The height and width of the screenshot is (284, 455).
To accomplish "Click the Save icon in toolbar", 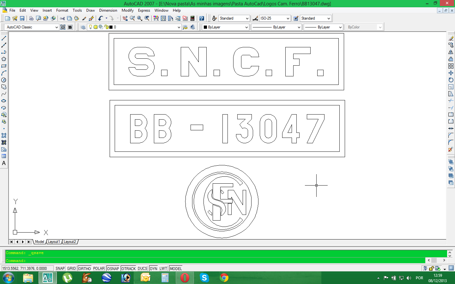I will 22,18.
